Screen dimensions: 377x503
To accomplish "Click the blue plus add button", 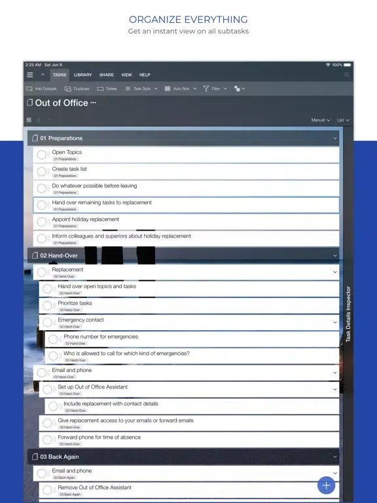I will pos(326,485).
